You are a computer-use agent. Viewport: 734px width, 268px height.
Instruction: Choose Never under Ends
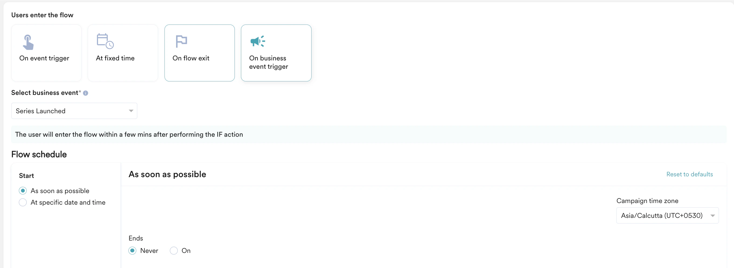132,250
